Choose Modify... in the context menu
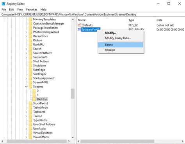 (x=120, y=33)
